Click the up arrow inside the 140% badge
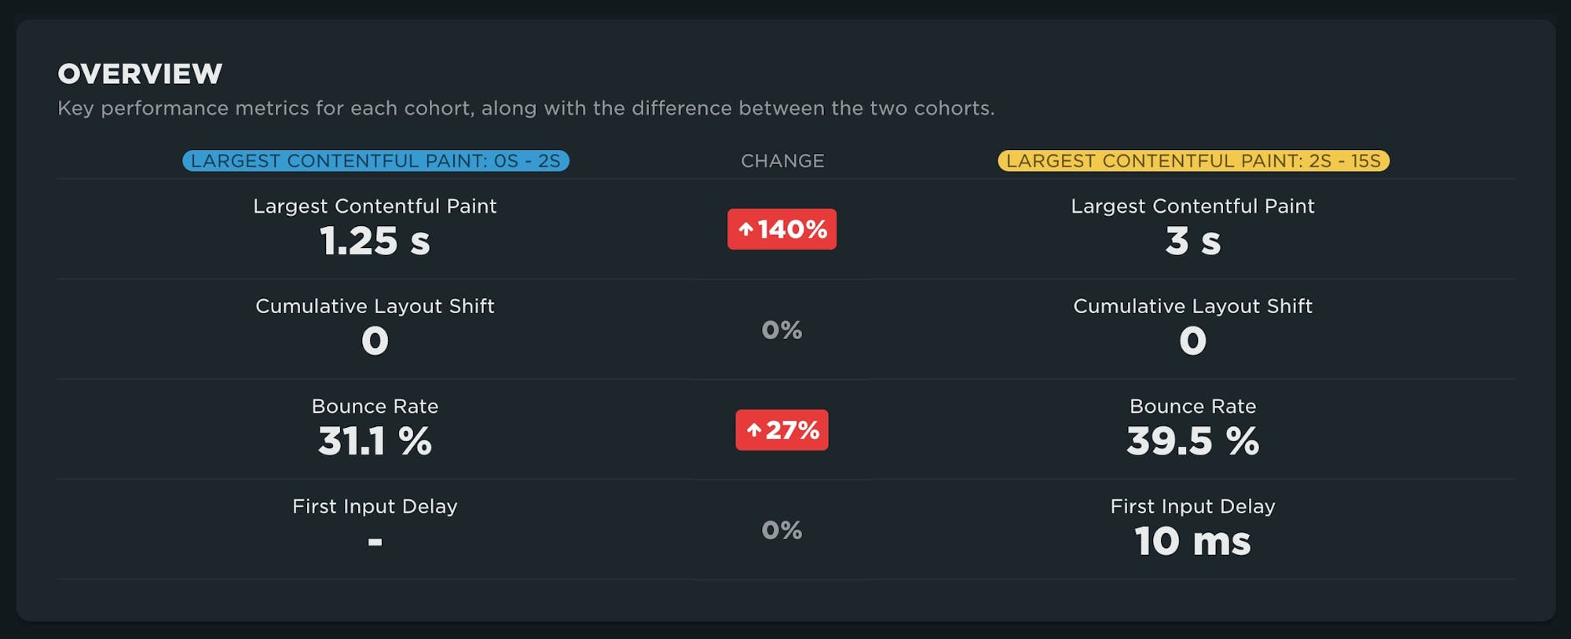This screenshot has width=1571, height=639. click(747, 230)
